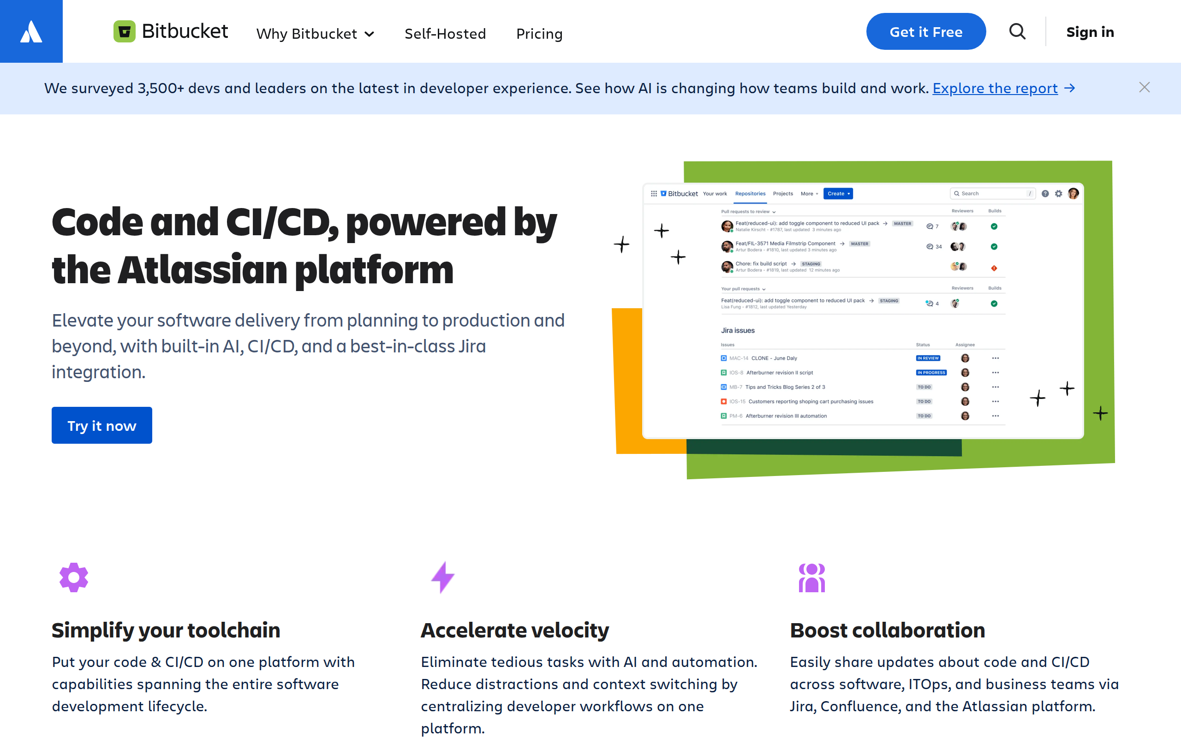
Task: Click the Get it Free button
Action: 926,32
